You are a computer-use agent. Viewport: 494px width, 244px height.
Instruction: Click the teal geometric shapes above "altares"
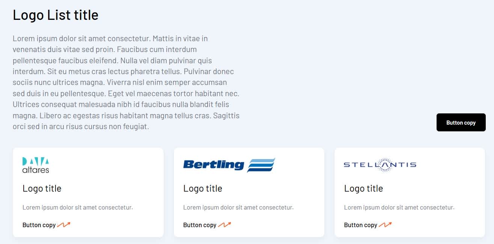tap(36, 161)
